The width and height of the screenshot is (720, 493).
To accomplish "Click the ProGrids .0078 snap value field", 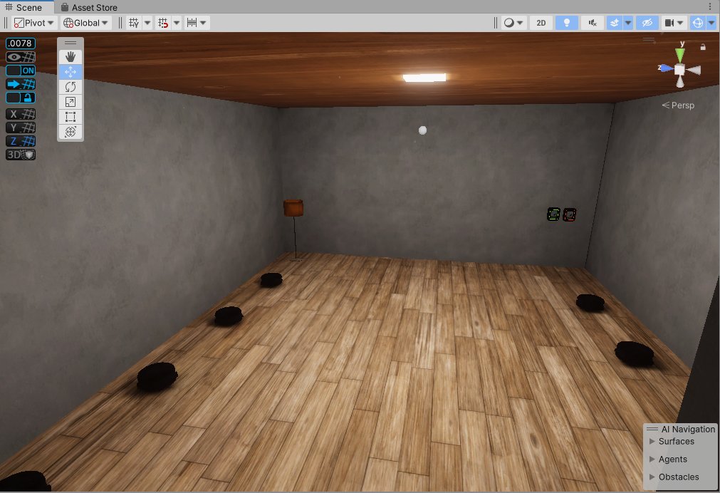I will (x=21, y=43).
